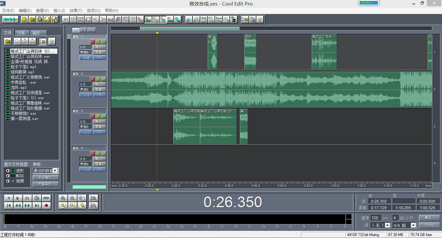Open file icon in the files panel

click(x=8, y=41)
